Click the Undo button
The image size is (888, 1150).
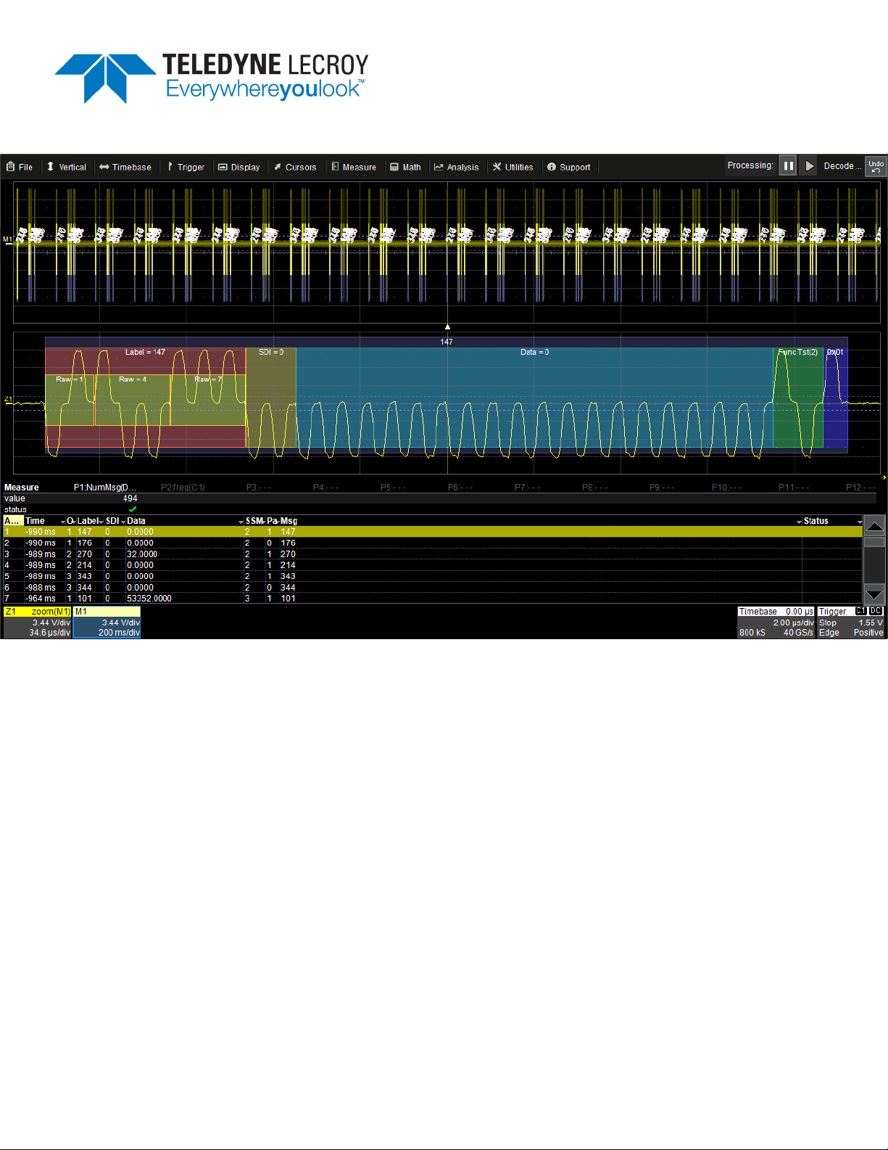pos(876,166)
